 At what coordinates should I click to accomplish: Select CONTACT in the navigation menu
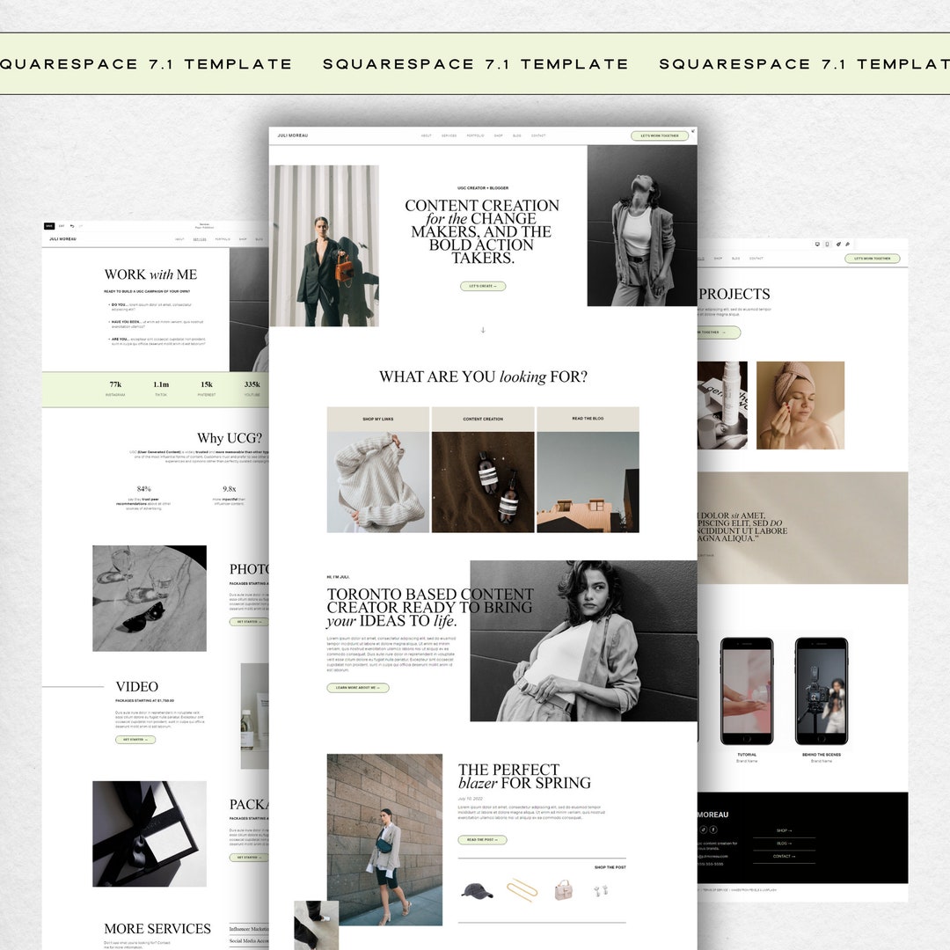(x=539, y=135)
